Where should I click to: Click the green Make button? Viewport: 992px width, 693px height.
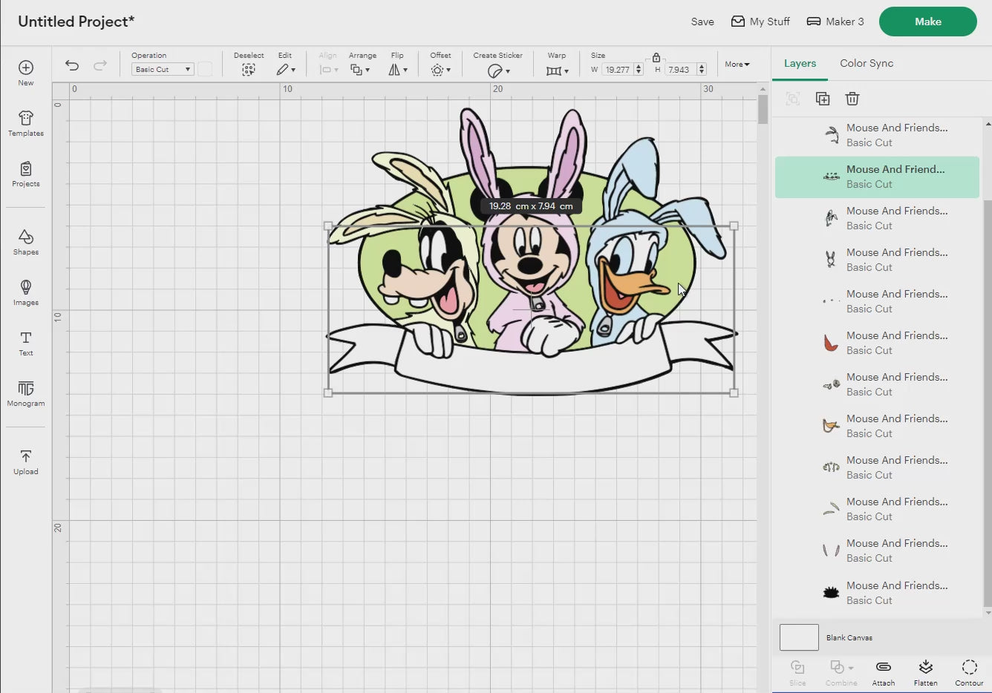928,22
